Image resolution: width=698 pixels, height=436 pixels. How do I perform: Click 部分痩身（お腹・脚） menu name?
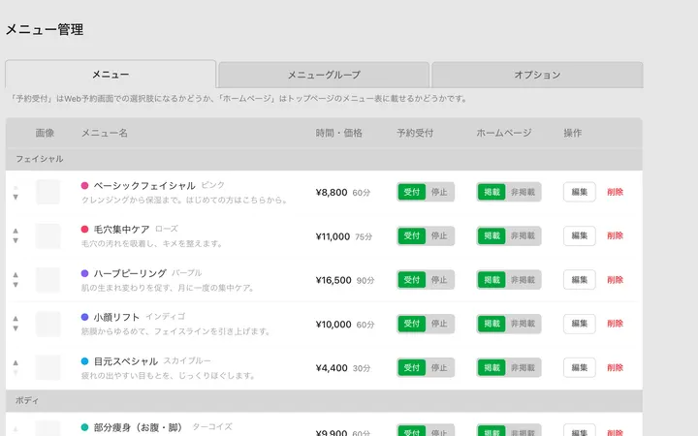(139, 427)
